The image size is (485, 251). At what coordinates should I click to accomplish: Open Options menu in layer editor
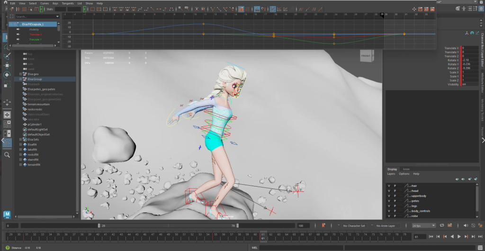[x=404, y=174]
